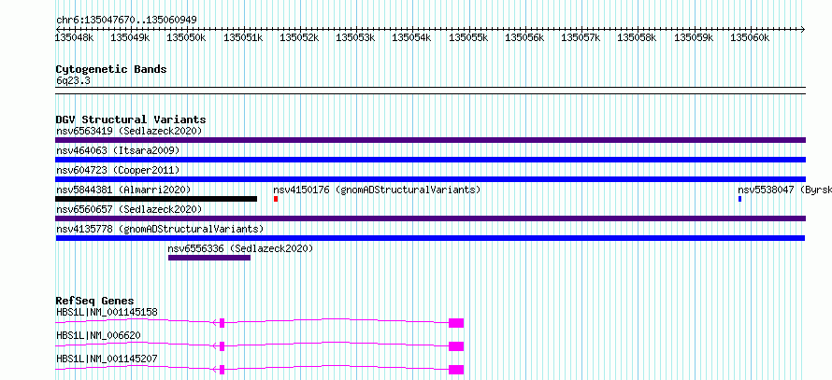Screen dimensions: 832x380
Task: Click the 135050k ruler tick label
Action: pos(186,37)
